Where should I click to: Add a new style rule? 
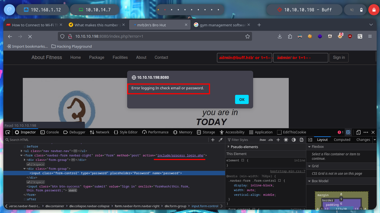pyautogui.click(x=278, y=140)
